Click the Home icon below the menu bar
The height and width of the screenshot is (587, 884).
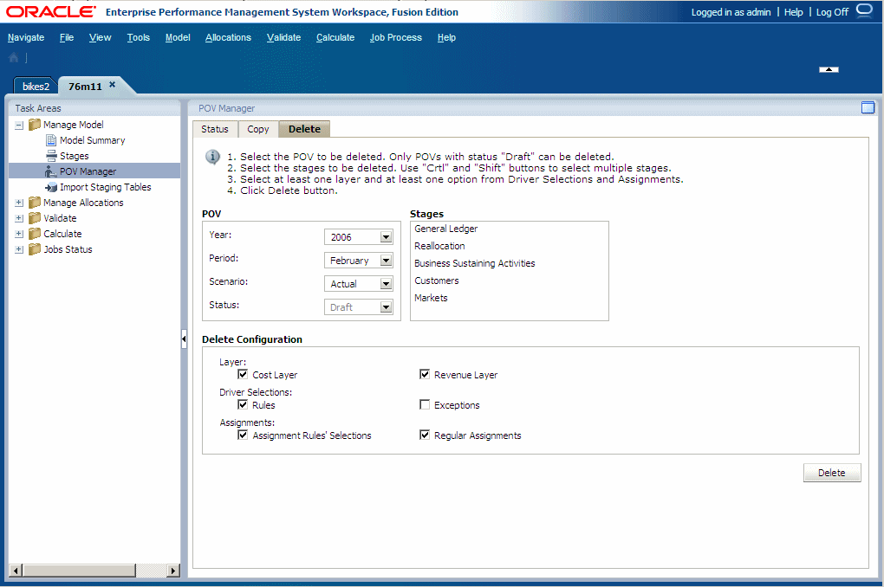pos(12,57)
